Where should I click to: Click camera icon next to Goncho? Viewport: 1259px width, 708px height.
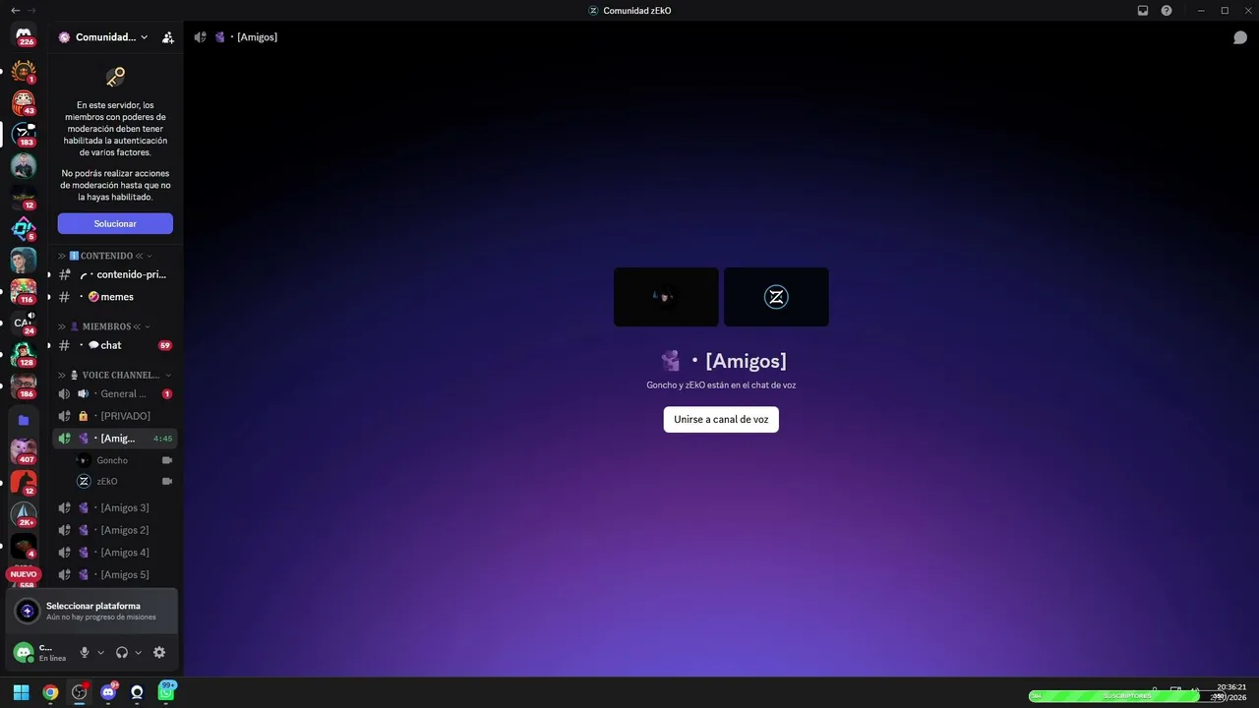tap(167, 460)
